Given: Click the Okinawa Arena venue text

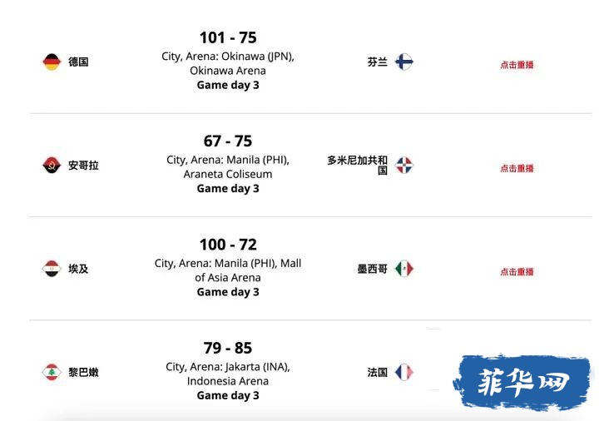Looking at the screenshot, I should pyautogui.click(x=228, y=71).
